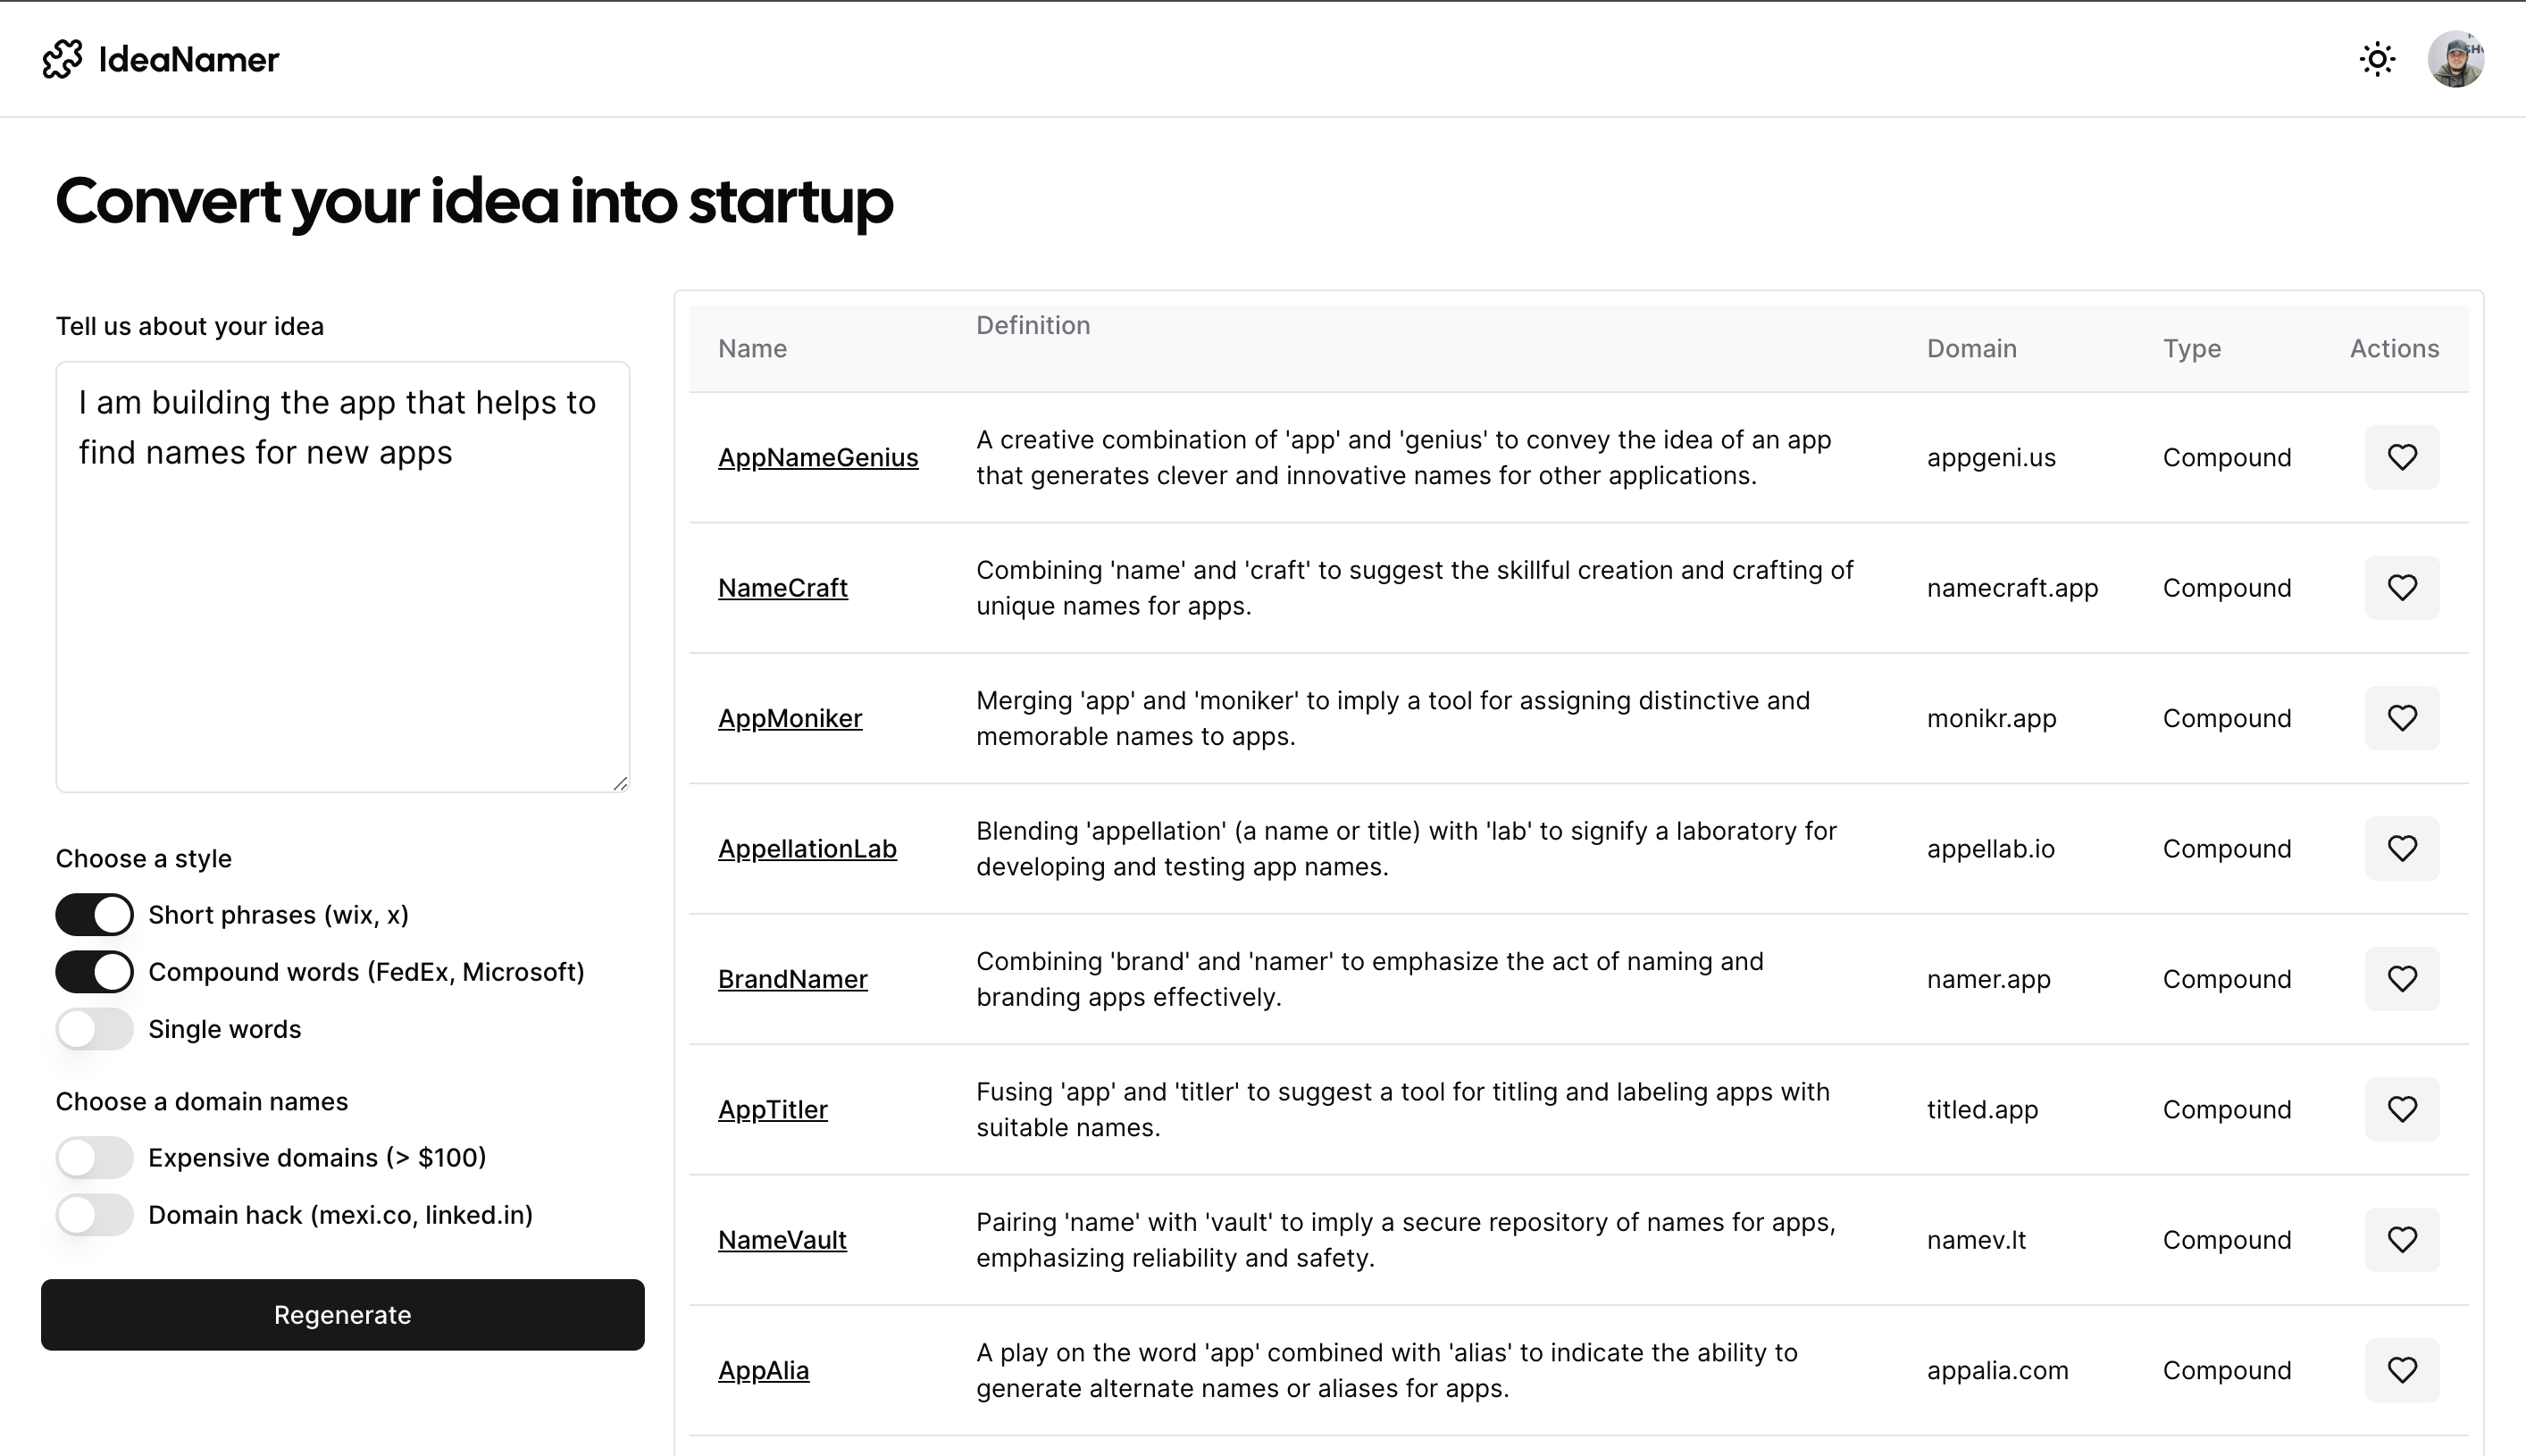
Task: Favorite AppAlia via its heart icon
Action: coord(2402,1370)
